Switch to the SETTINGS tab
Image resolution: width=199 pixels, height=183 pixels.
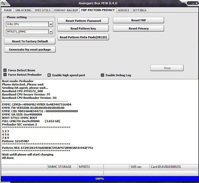(x=140, y=10)
